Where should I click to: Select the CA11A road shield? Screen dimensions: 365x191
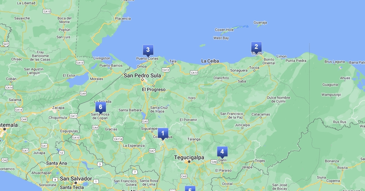coord(118,139)
